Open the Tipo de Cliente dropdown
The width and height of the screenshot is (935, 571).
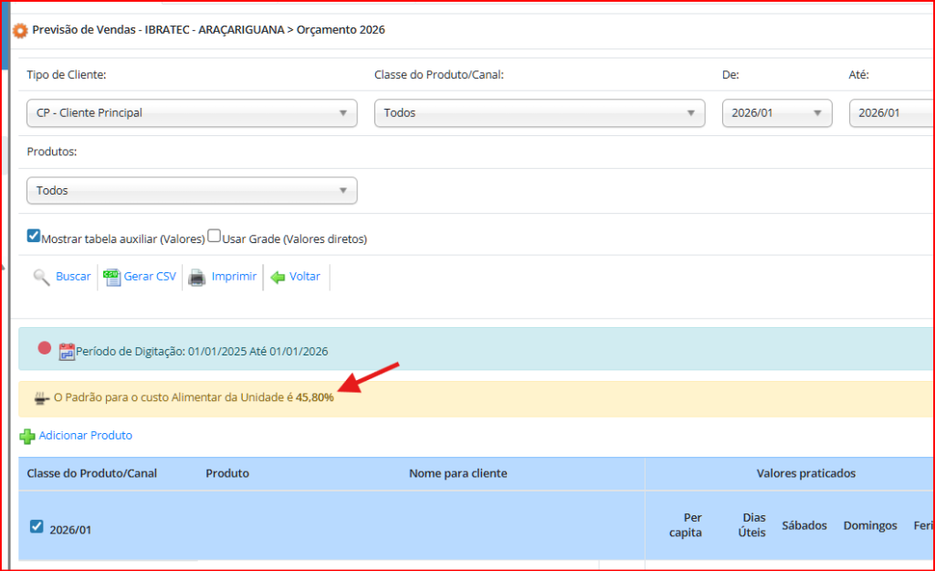[192, 113]
